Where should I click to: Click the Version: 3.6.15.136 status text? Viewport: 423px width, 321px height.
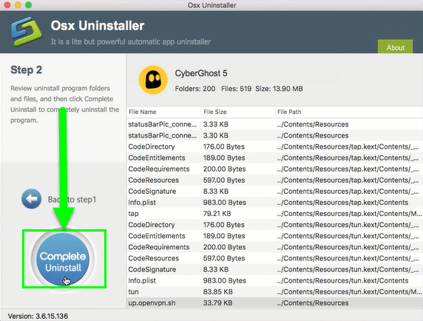coord(38,316)
